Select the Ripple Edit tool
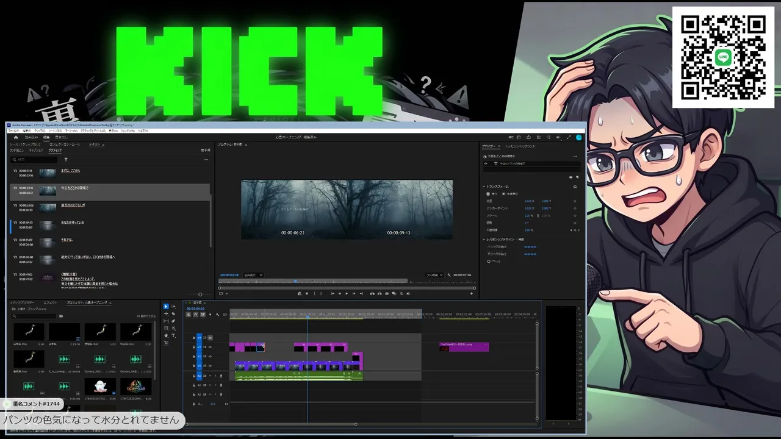Image resolution: width=781 pixels, height=439 pixels. pyautogui.click(x=166, y=314)
